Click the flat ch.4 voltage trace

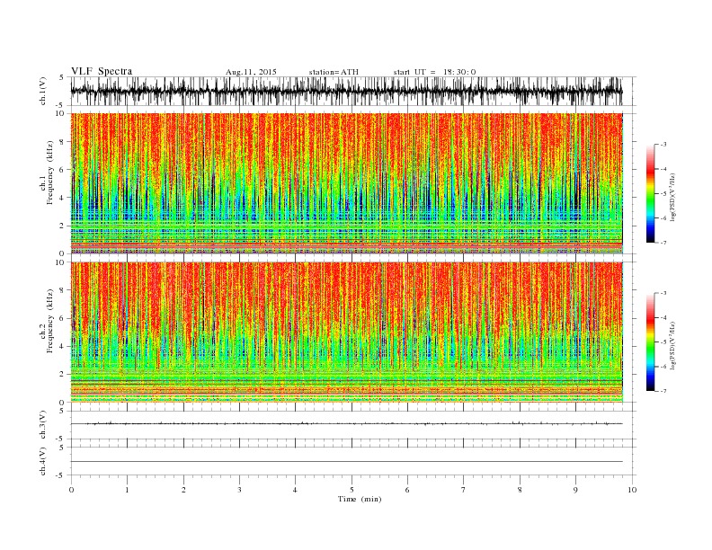point(346,462)
